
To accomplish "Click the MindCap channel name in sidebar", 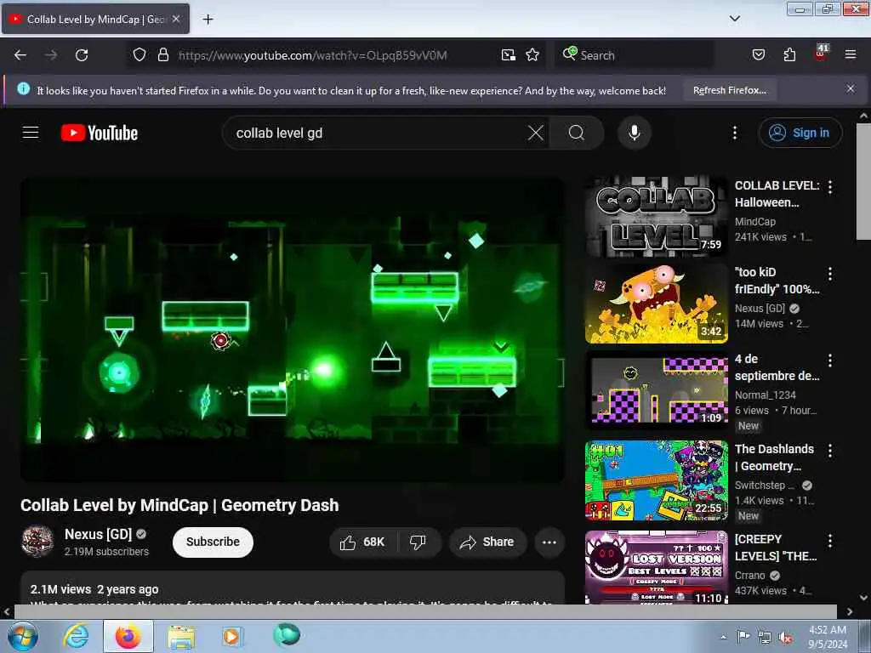I will 755,222.
